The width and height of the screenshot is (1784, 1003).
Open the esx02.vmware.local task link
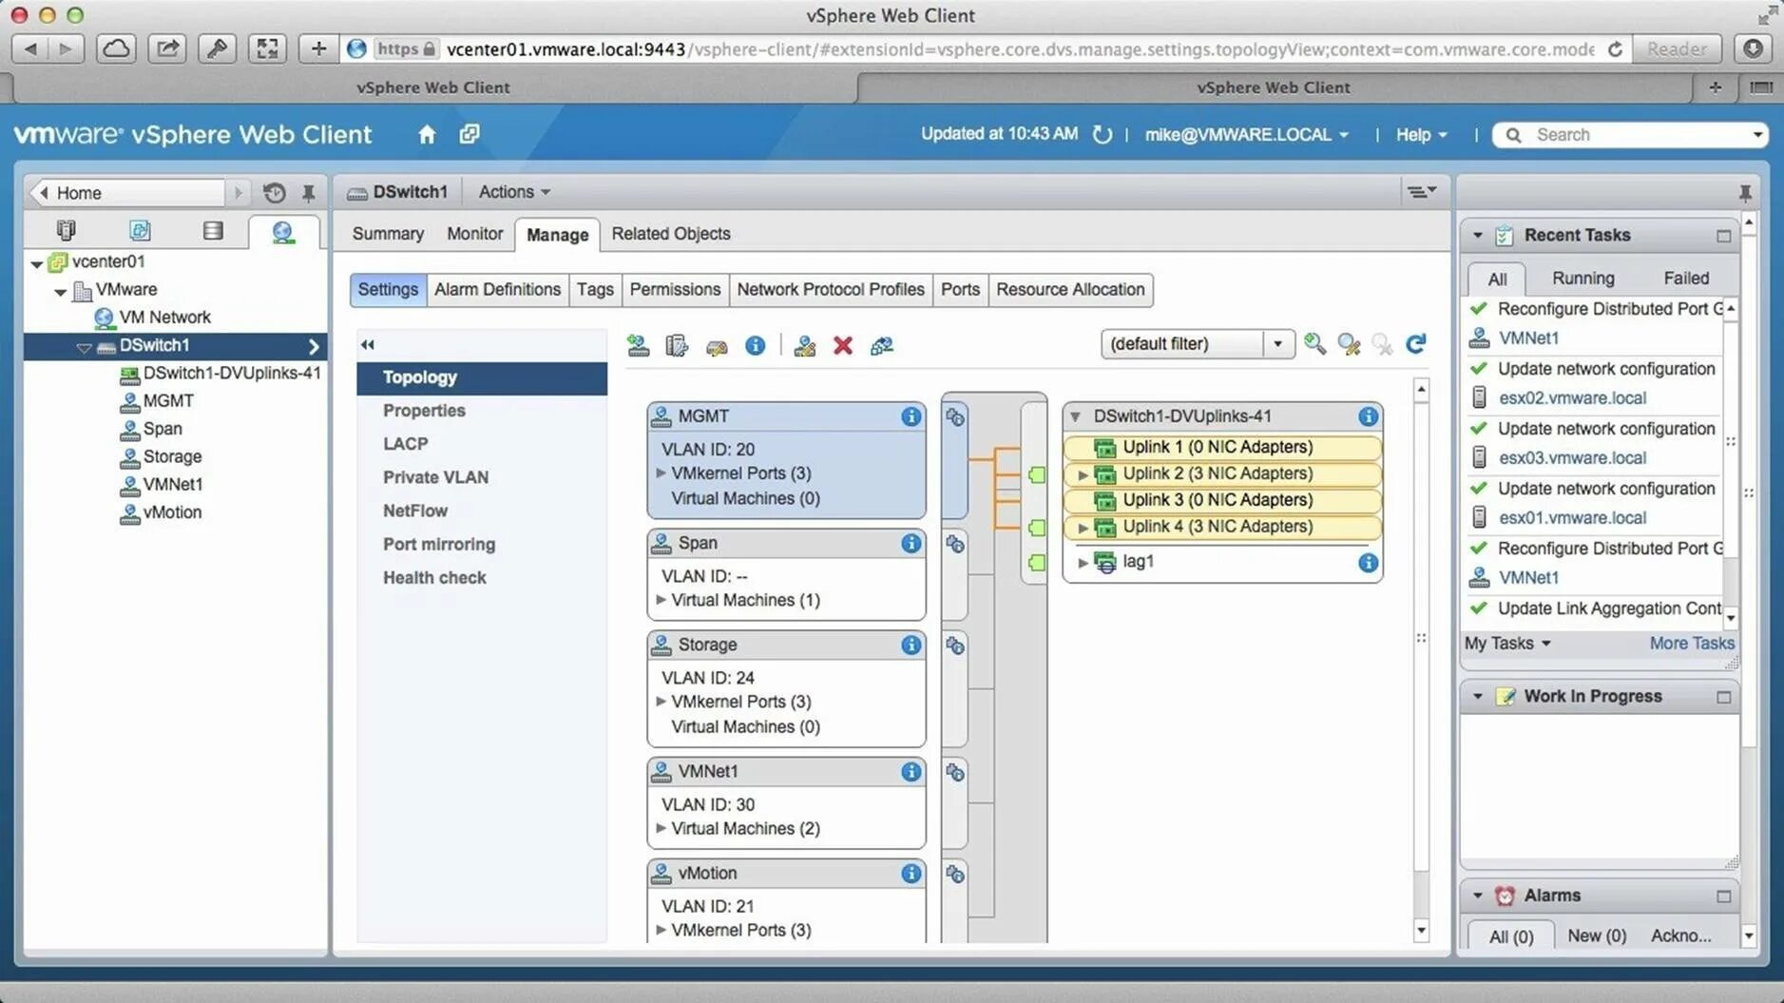tap(1572, 398)
